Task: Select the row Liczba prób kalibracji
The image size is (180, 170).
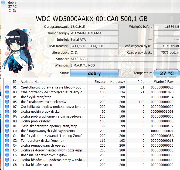Action: (89, 121)
